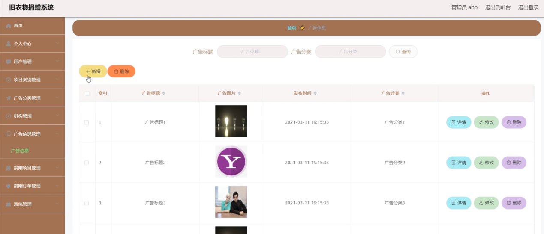Click 删除 for 广告标题2
Screen dimensions: 544x234
coord(514,163)
